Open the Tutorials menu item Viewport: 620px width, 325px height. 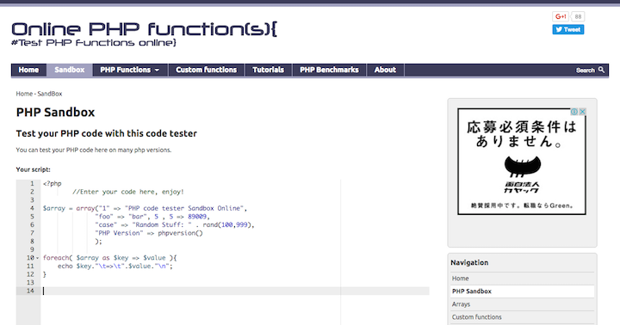pos(268,70)
